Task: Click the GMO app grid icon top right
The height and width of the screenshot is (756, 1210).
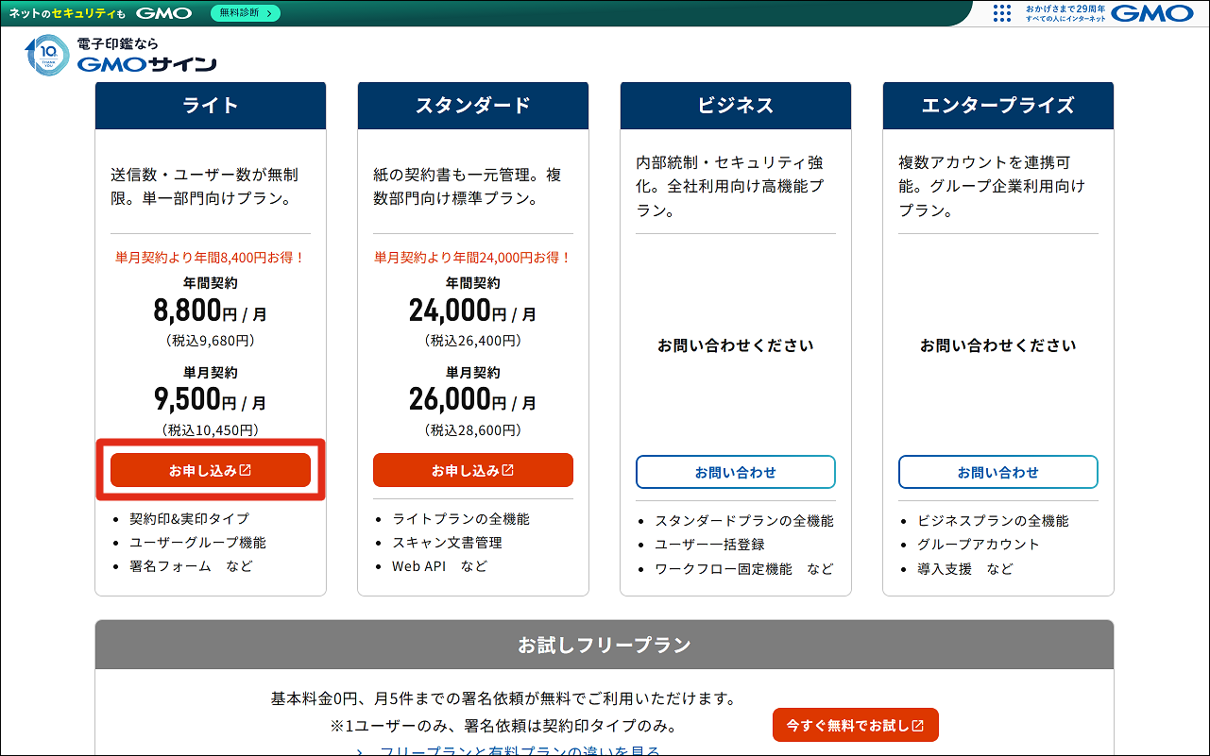Action: 1001,12
